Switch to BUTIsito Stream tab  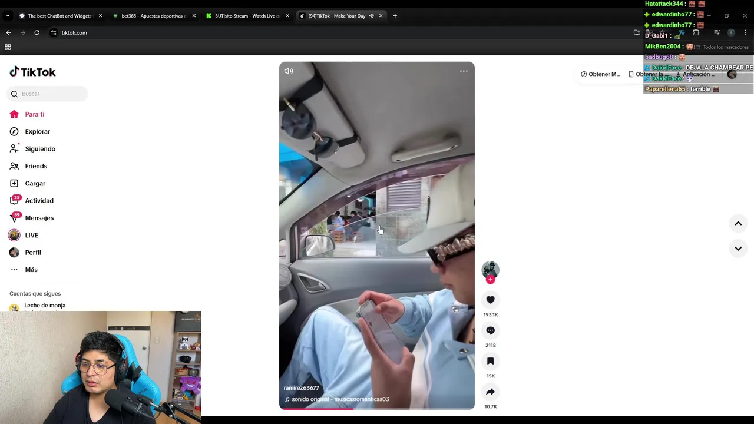pyautogui.click(x=247, y=16)
